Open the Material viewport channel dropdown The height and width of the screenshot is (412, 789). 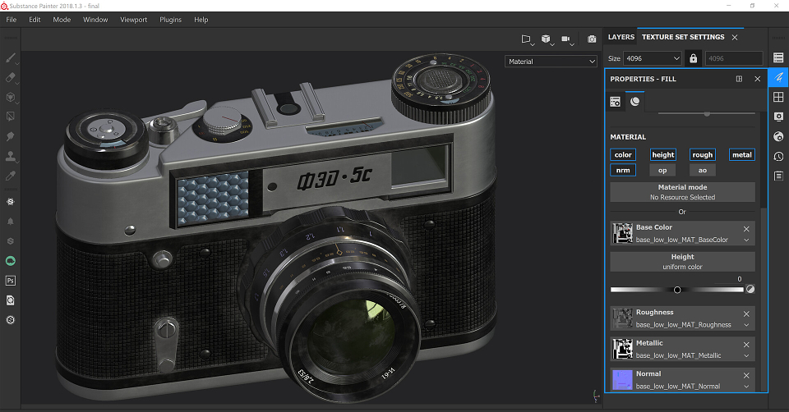551,62
